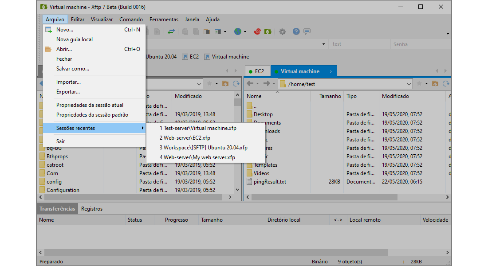
Task: Sort remote files by Tipo column
Action: tap(361, 96)
